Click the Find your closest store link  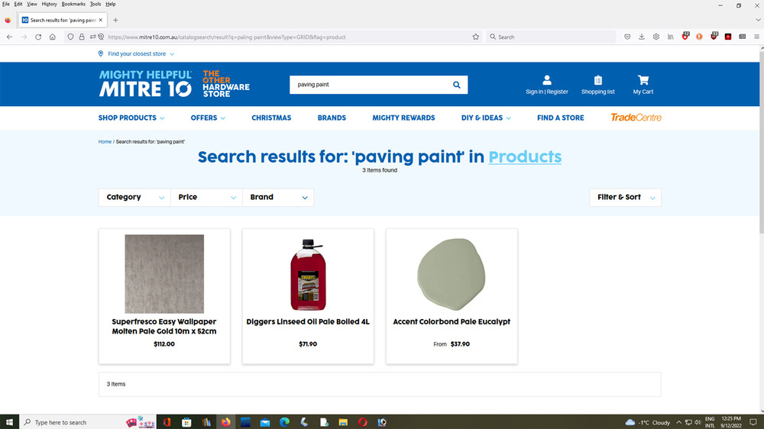[137, 54]
